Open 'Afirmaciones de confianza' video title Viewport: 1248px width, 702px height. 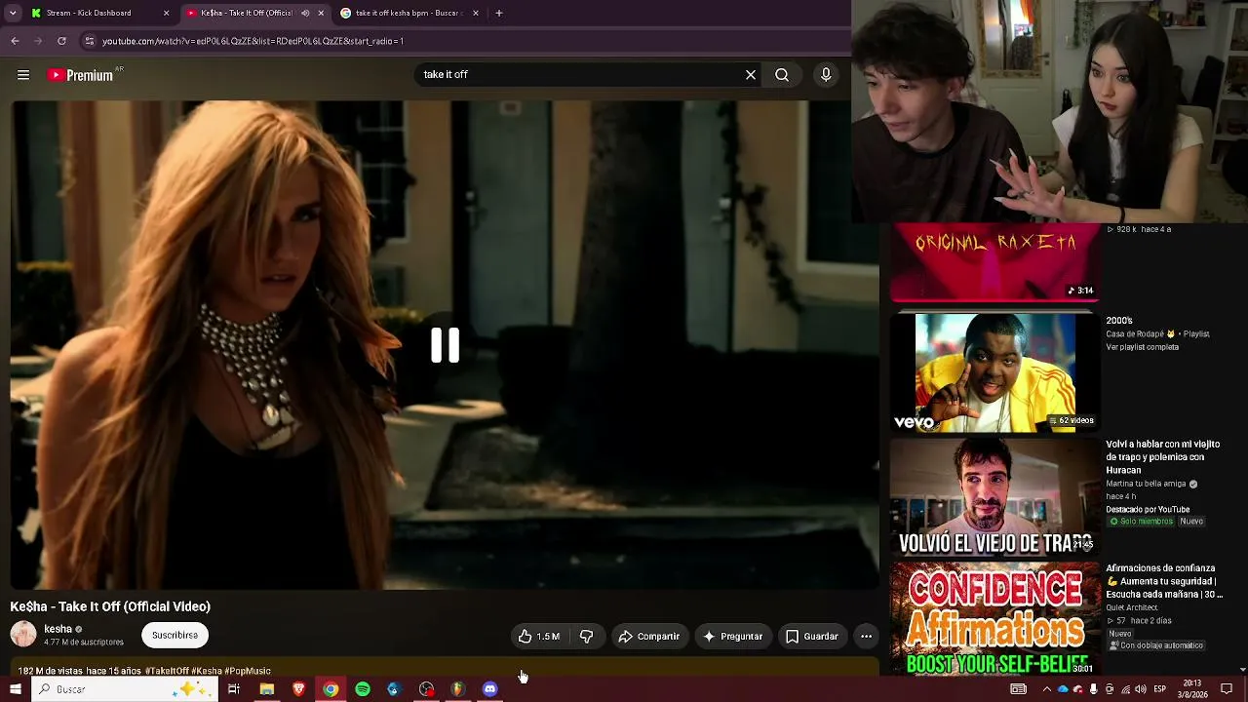1164,581
